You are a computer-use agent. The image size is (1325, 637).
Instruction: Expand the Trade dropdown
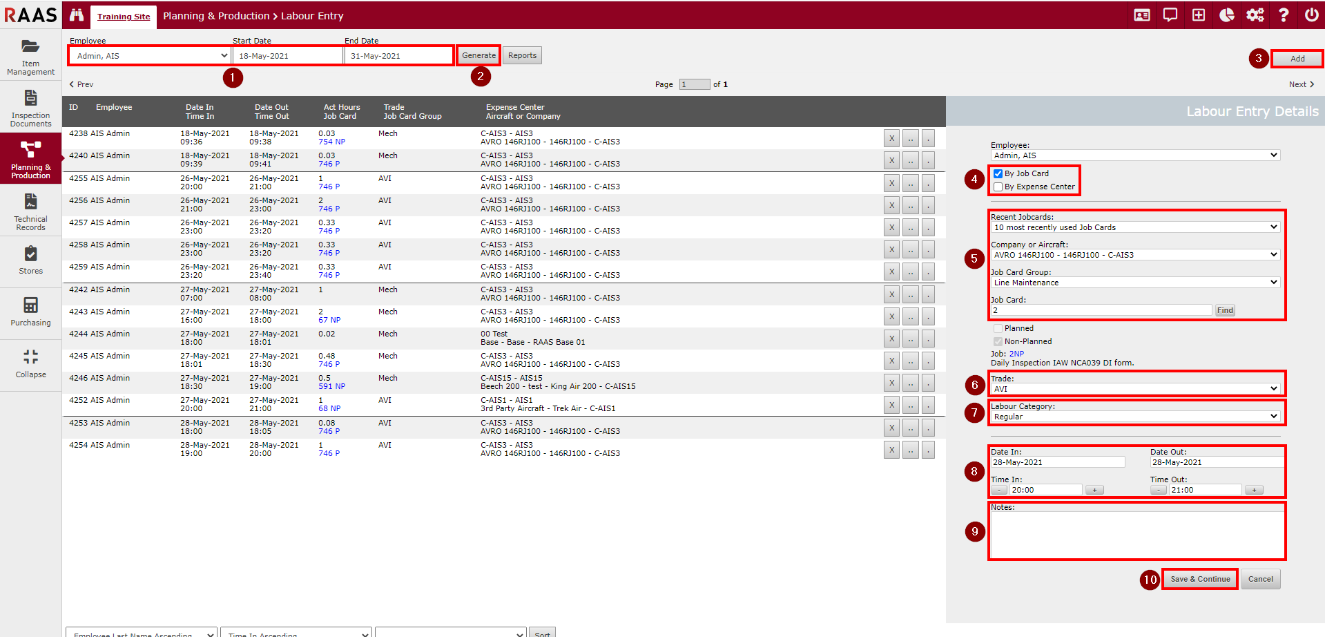click(1135, 389)
